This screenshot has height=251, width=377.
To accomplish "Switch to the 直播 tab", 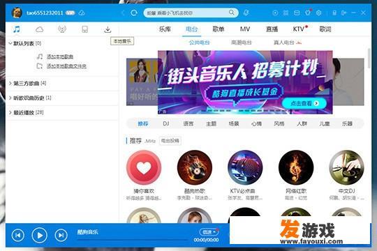I will coord(272,29).
